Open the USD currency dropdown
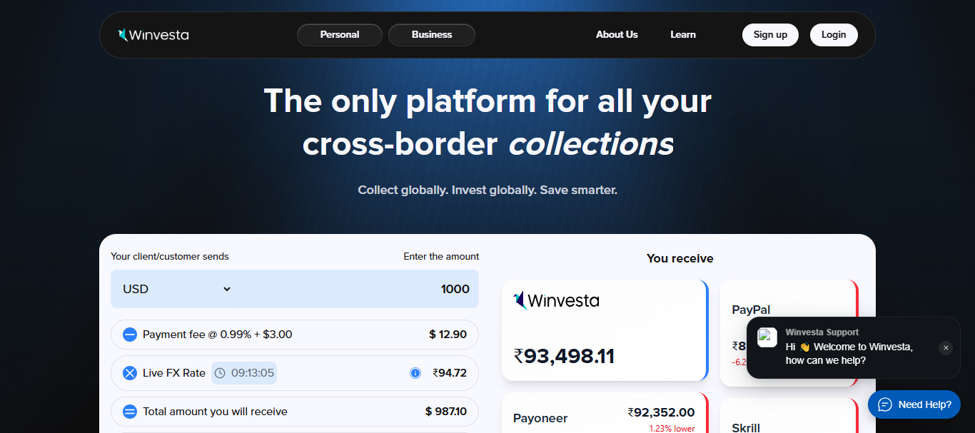The width and height of the screenshot is (975, 433). (x=177, y=289)
